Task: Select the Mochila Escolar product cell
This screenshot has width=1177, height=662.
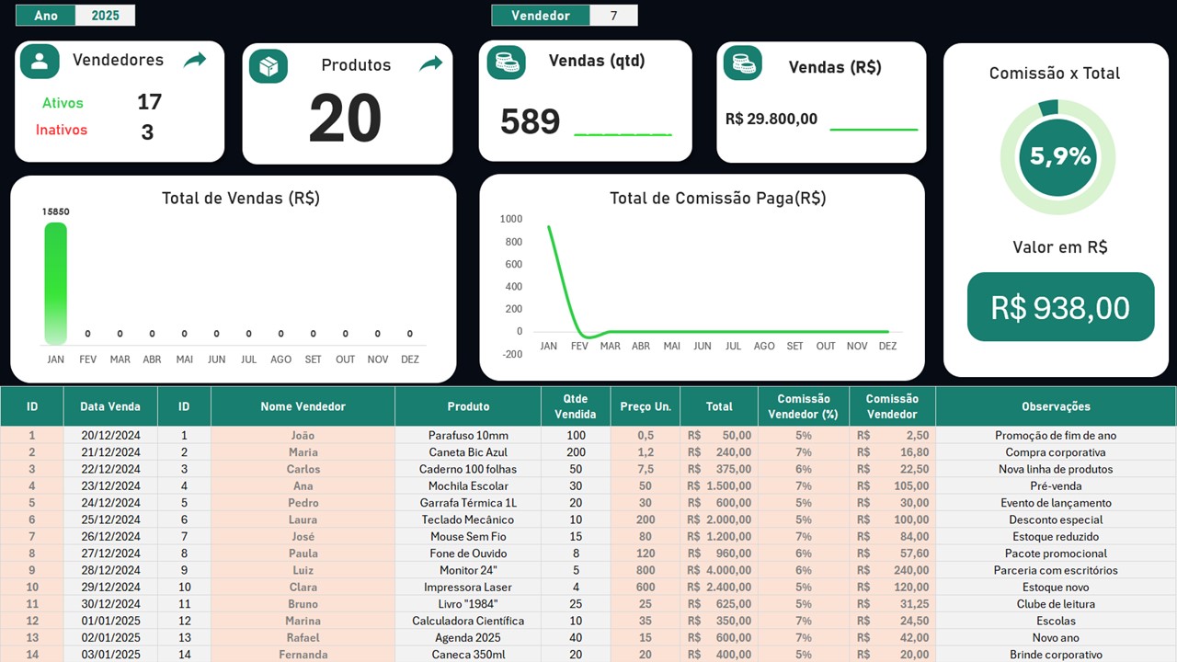Action: pos(468,485)
